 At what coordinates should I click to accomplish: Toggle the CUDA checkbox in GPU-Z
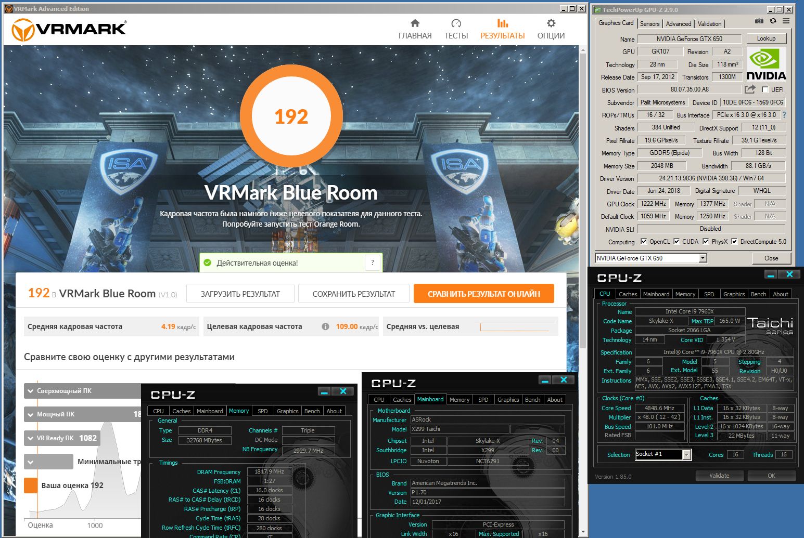pos(677,241)
